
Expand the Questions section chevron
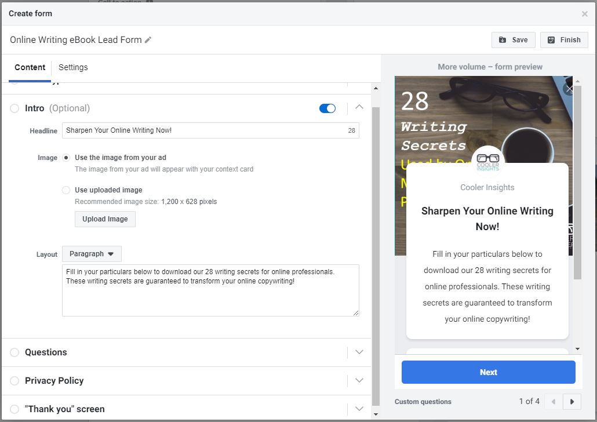[359, 352]
